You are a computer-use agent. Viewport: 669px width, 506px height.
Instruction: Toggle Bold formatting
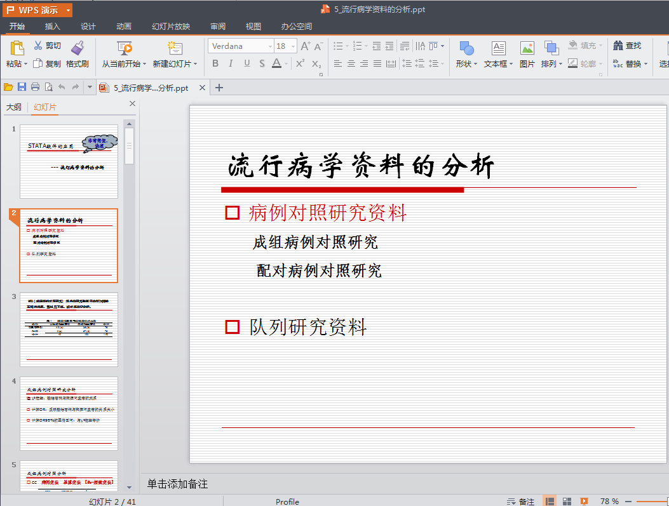tap(215, 63)
